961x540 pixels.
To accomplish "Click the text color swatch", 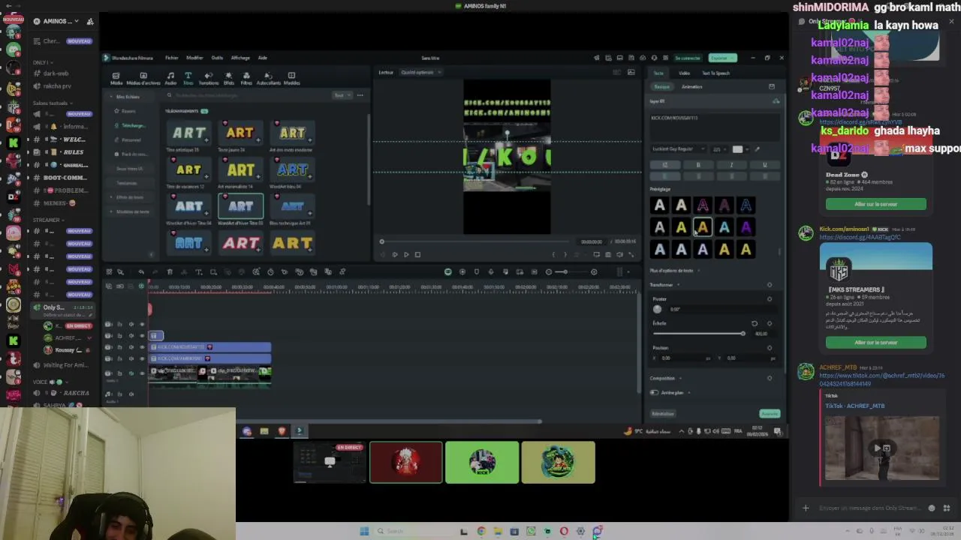I will tap(738, 149).
